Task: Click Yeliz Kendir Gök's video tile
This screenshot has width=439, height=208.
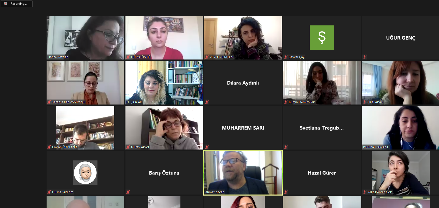Action: tap(401, 173)
